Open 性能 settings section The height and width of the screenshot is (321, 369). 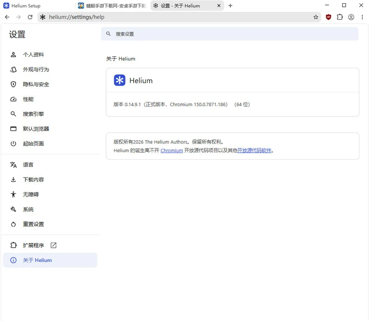(50, 99)
